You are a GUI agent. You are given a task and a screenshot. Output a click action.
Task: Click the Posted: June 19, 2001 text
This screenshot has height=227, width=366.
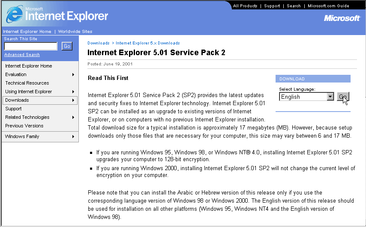[x=110, y=64]
